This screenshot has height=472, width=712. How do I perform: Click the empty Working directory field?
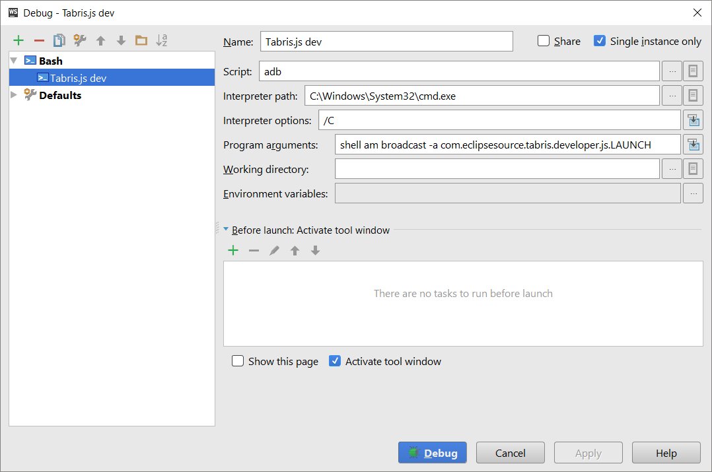pos(497,169)
